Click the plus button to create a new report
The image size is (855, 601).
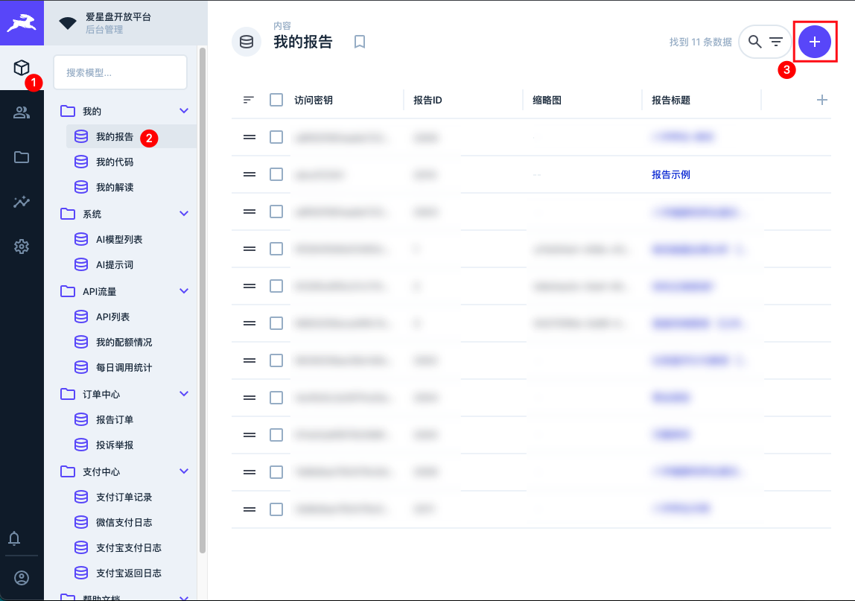pyautogui.click(x=814, y=42)
